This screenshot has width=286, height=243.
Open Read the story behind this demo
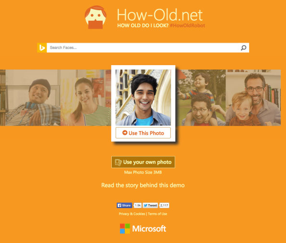(x=143, y=185)
